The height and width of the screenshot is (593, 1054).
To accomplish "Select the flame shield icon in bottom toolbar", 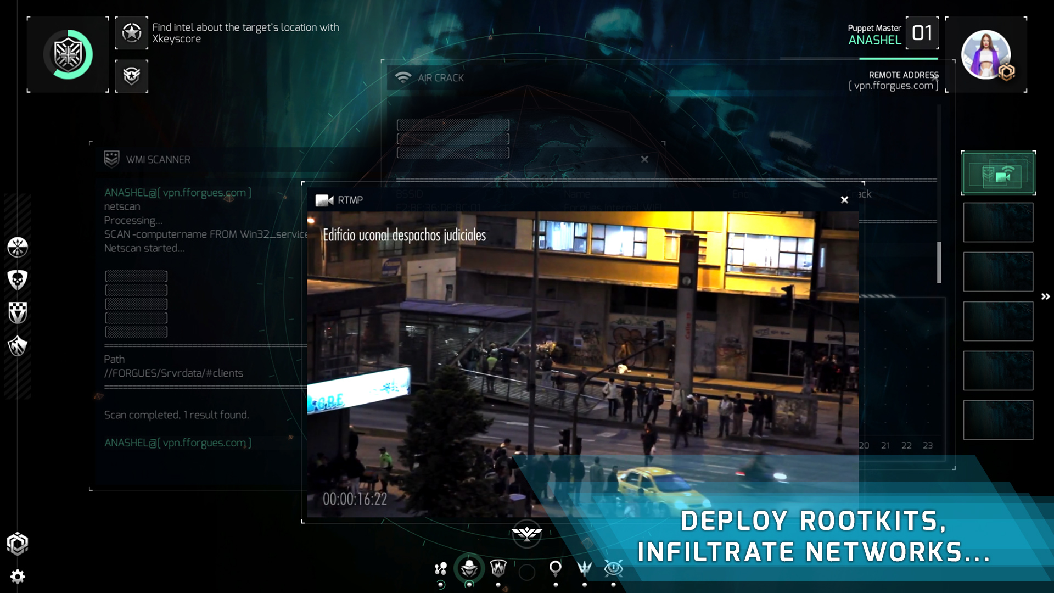I will [498, 568].
